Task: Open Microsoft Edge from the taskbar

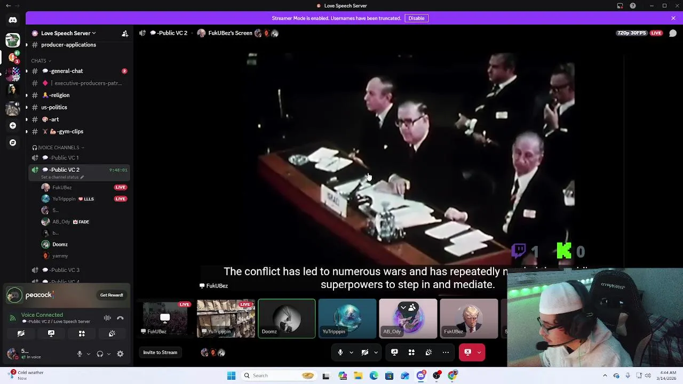Action: pyautogui.click(x=374, y=375)
